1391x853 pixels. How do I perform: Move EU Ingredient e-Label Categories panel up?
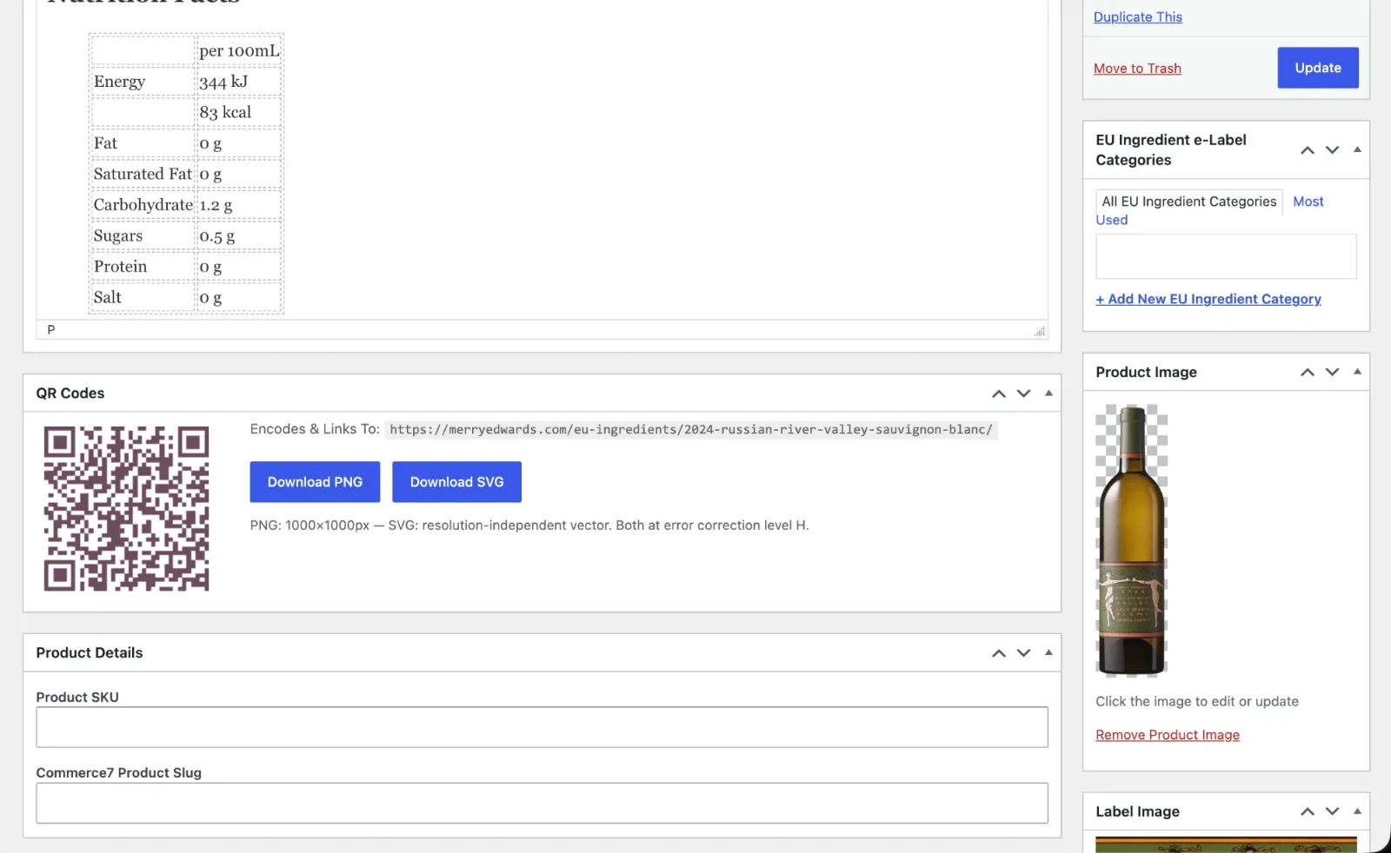point(1308,150)
